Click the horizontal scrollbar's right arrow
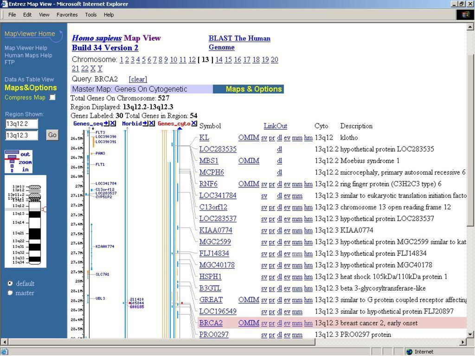This screenshot has height=356, width=475. coord(462,342)
